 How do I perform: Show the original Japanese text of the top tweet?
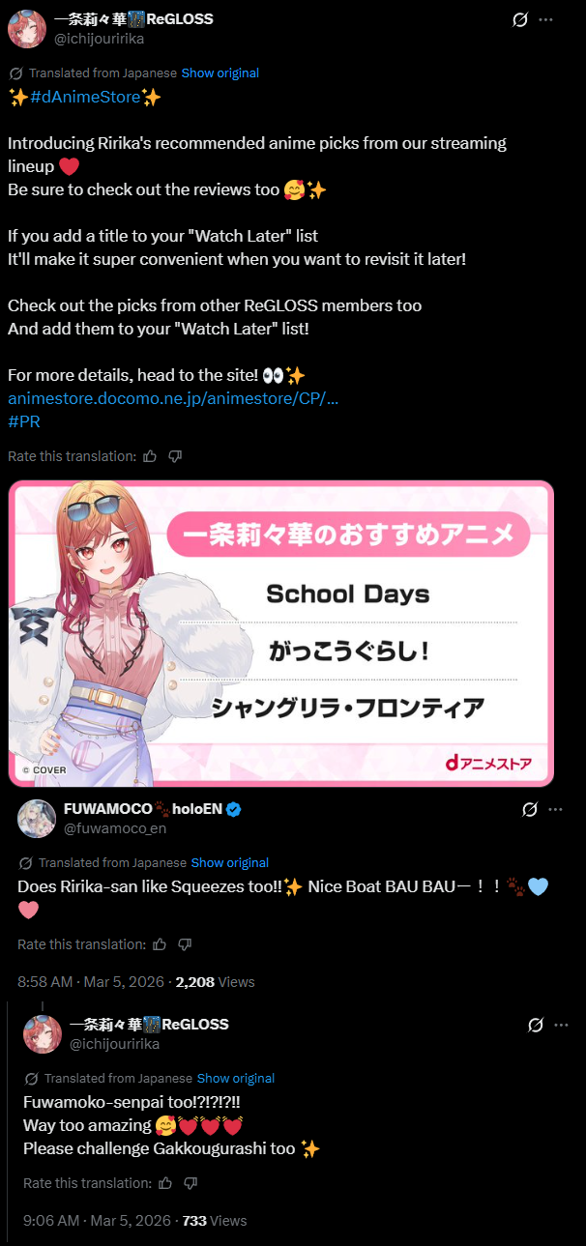[x=220, y=72]
